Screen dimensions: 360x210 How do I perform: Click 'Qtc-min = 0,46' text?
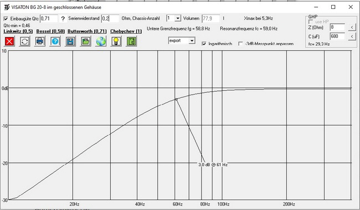pos(17,25)
